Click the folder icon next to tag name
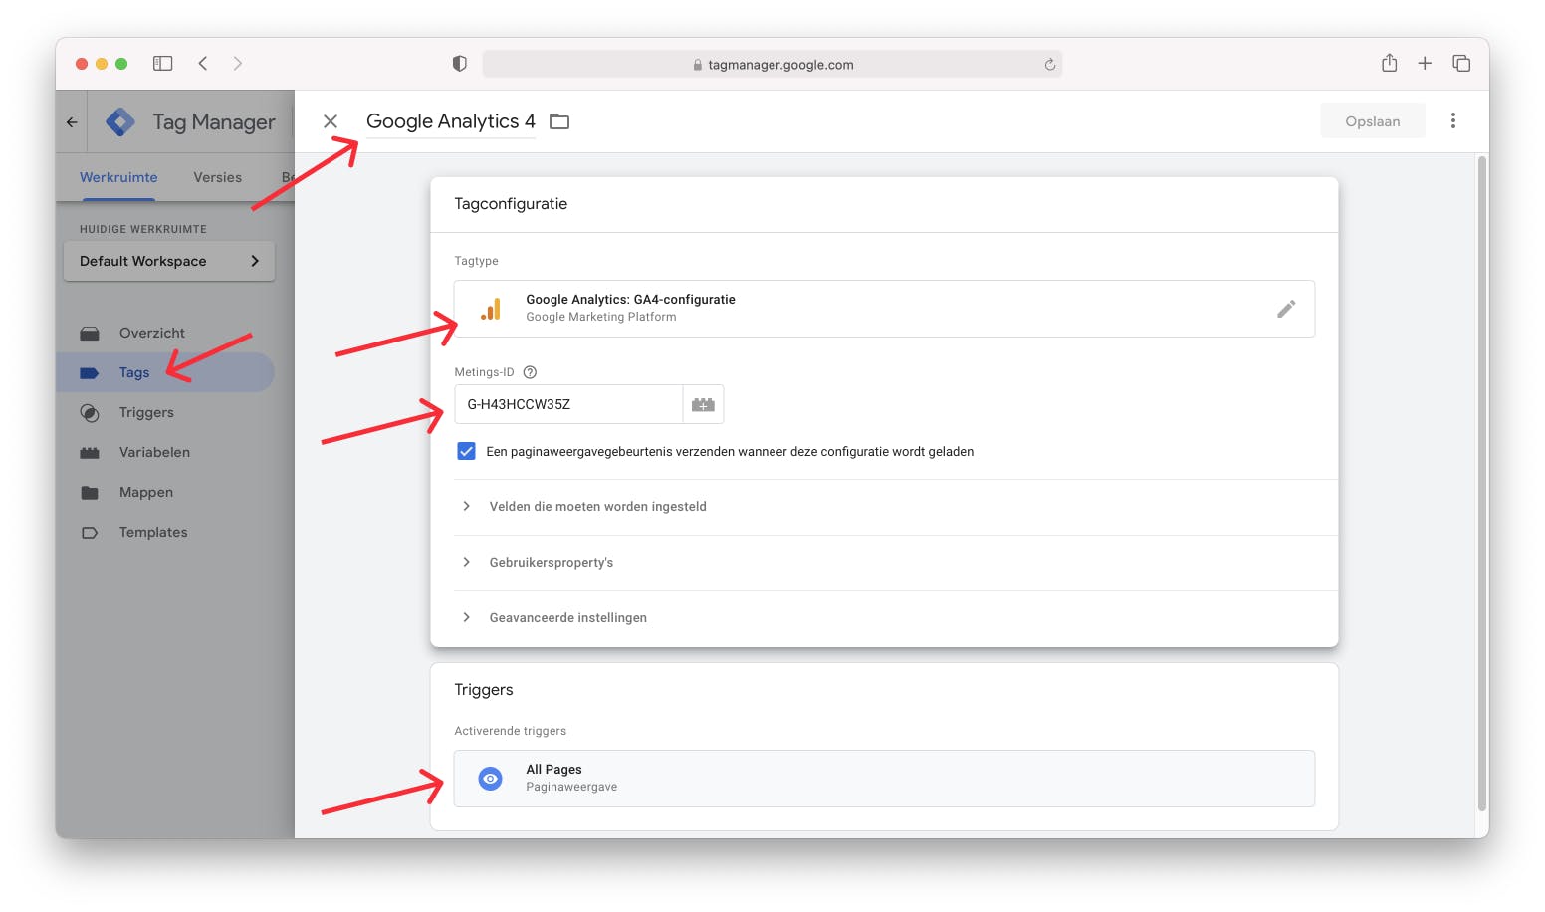The height and width of the screenshot is (912, 1545). click(x=559, y=121)
